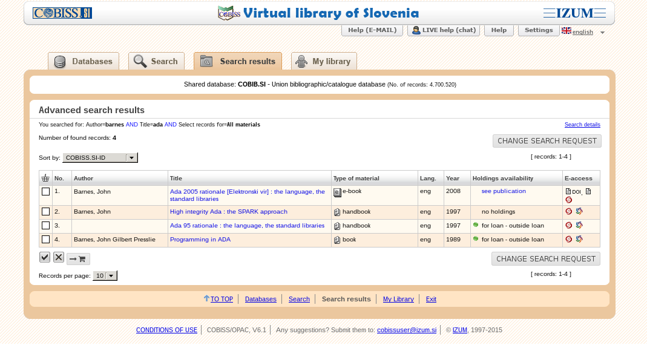The width and height of the screenshot is (647, 351).
Task: Open High integrity Ada title link
Action: click(229, 212)
